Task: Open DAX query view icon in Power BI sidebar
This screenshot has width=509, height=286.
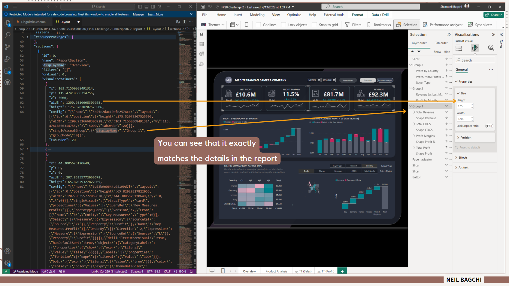Action: (201, 64)
